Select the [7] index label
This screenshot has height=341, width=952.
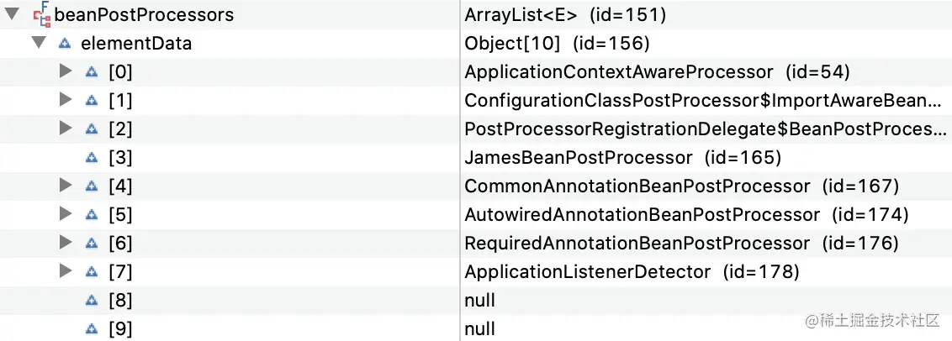coord(120,272)
